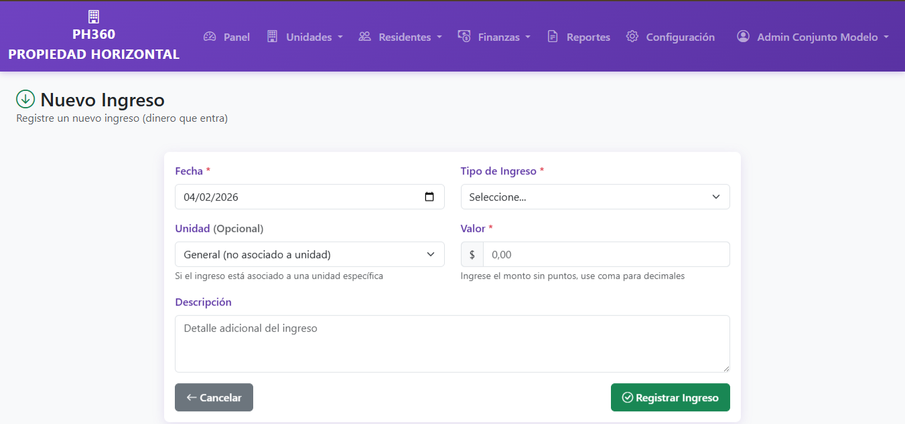905x424 pixels.
Task: Open the Residentes menu
Action: (400, 37)
